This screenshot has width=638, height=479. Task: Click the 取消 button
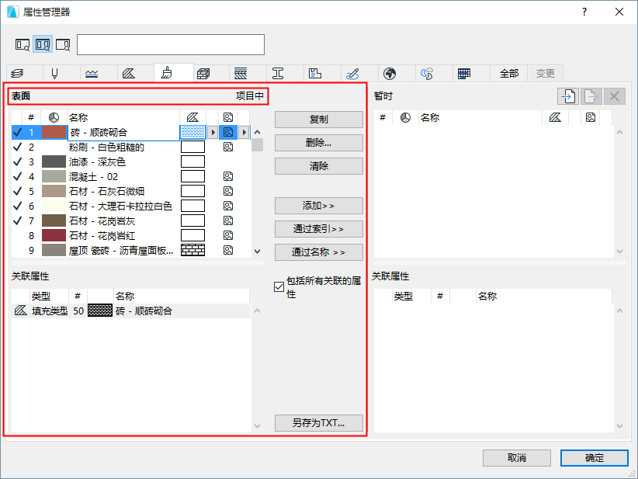517,458
